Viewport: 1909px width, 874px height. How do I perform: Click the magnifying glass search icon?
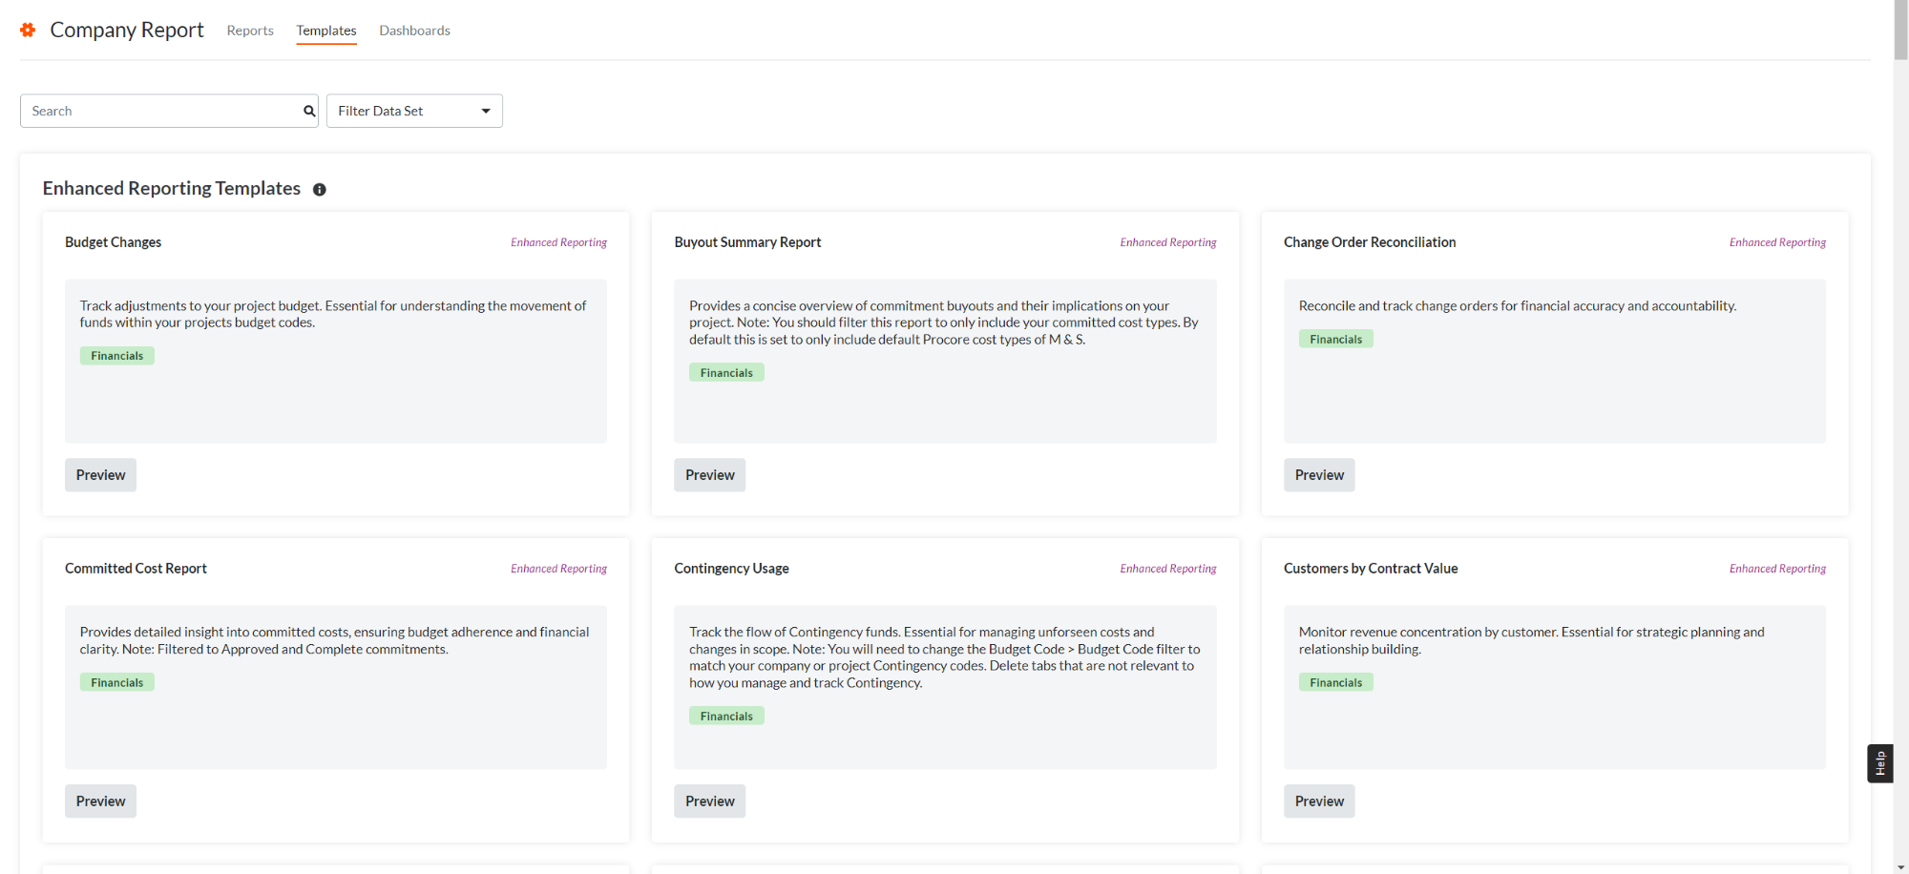(x=307, y=111)
